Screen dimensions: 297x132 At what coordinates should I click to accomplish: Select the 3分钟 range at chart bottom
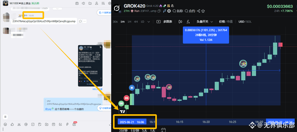[123, 130]
